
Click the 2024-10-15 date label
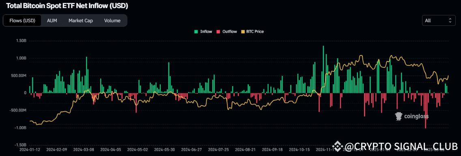[299, 149]
